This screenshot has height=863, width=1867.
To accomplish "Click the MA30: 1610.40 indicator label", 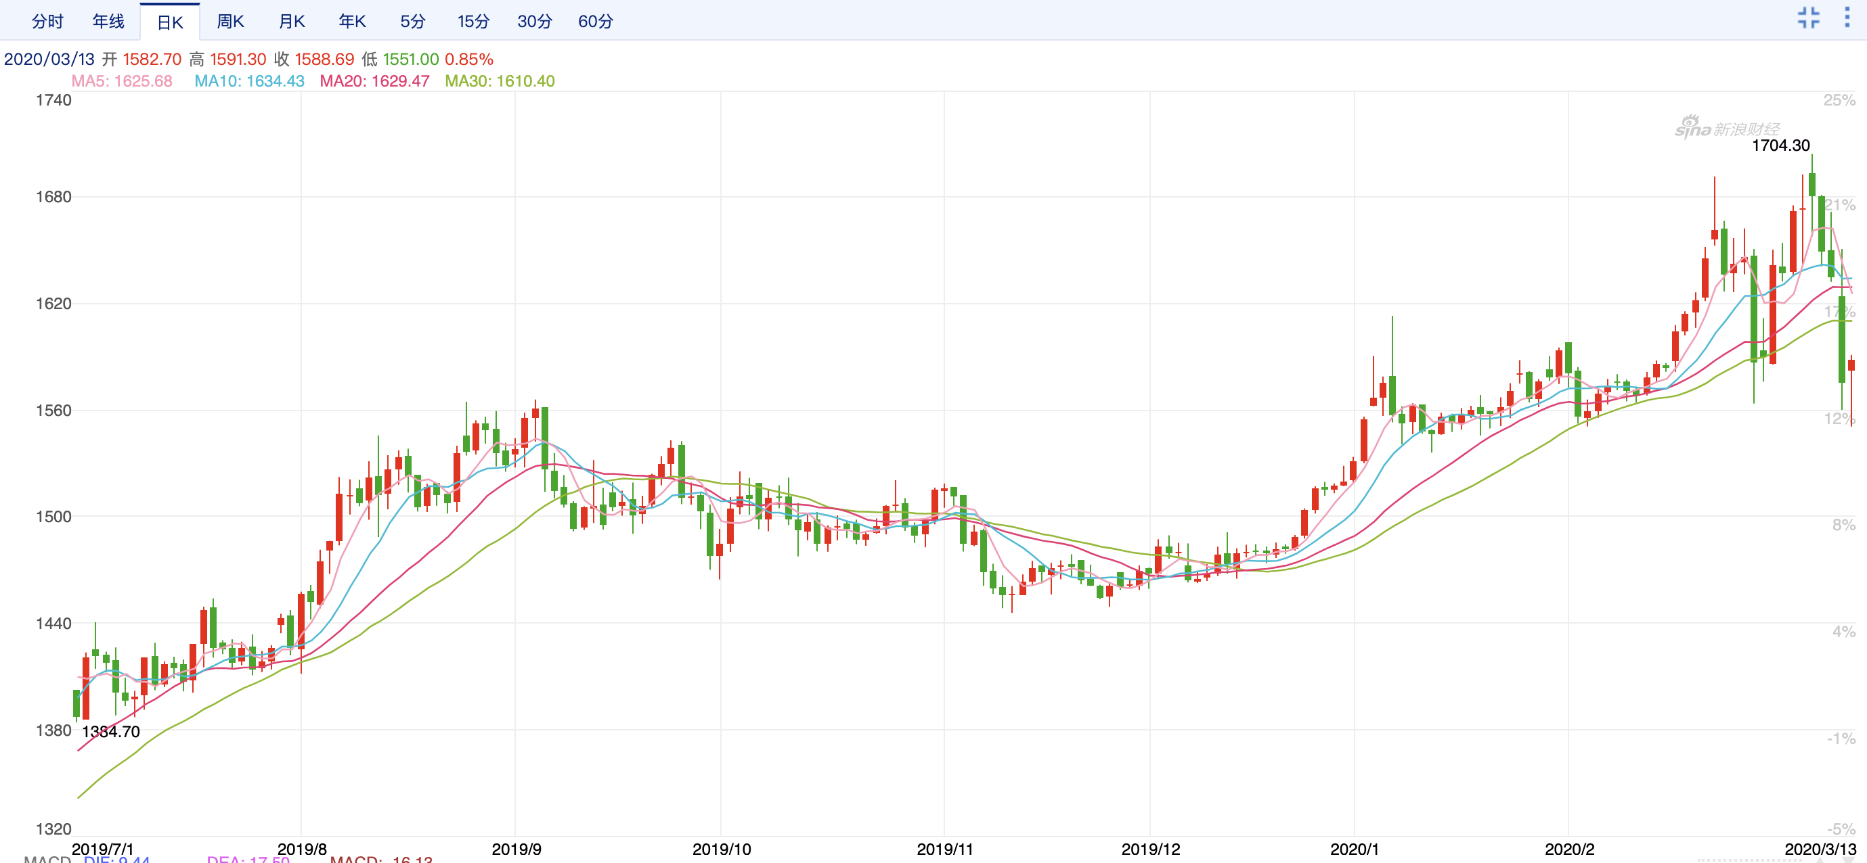I will [x=500, y=81].
